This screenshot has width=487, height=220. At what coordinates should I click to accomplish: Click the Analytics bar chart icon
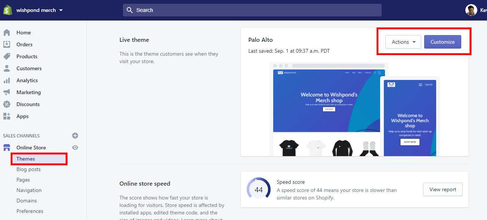pyautogui.click(x=7, y=80)
